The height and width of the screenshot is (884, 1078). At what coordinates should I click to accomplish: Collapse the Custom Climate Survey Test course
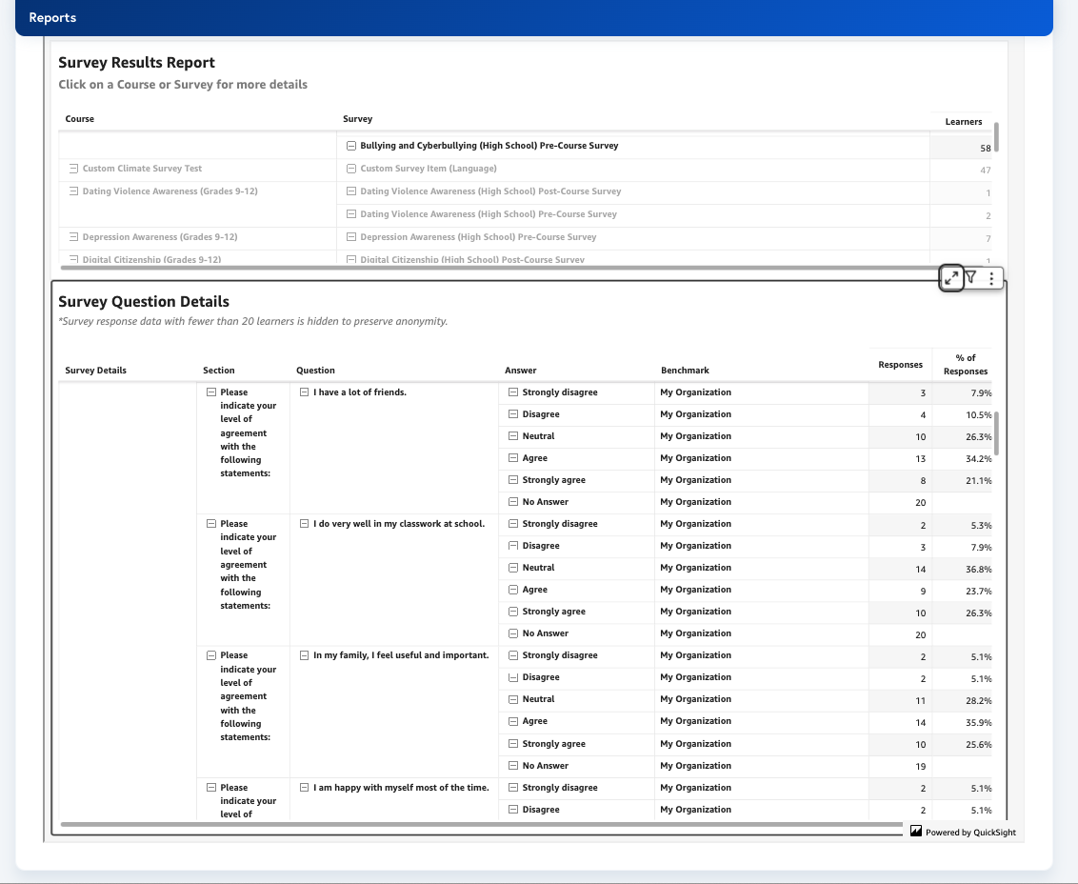[x=73, y=168]
